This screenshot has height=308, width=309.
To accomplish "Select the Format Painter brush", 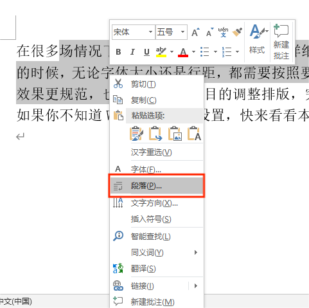I will click(237, 32).
